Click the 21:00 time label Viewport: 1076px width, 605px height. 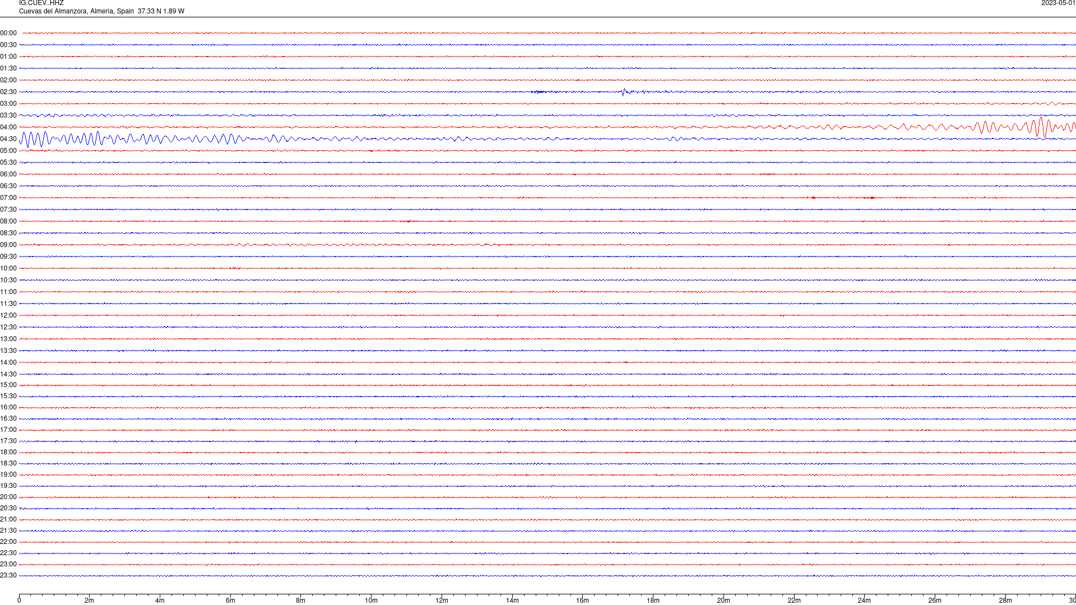point(8,519)
